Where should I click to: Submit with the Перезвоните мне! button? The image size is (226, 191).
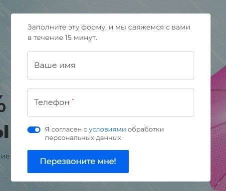point(78,161)
